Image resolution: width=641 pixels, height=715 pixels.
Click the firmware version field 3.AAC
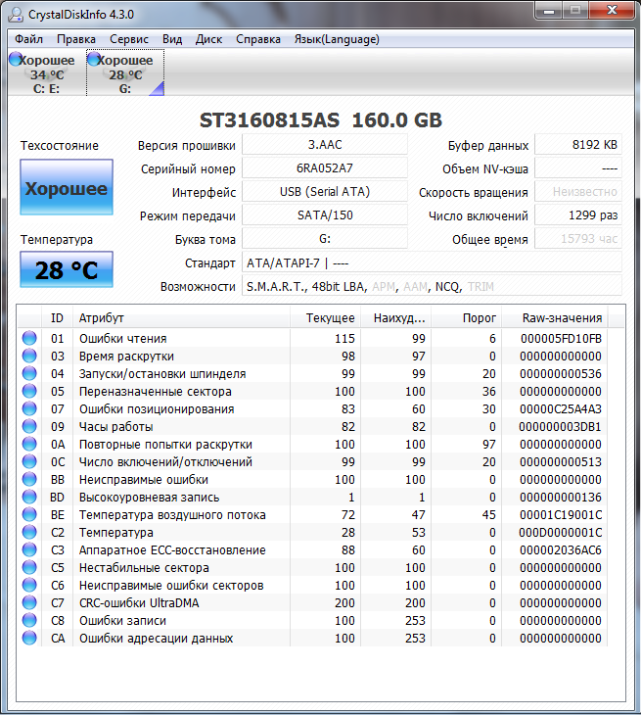coord(325,145)
